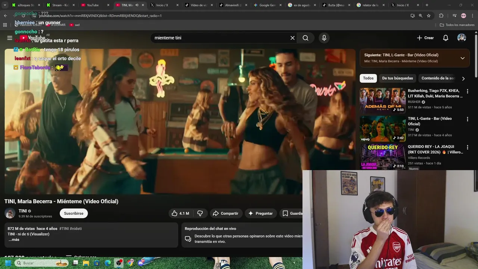
Task: Open Microsoft Edge from the taskbar
Action: pyautogui.click(x=108, y=263)
